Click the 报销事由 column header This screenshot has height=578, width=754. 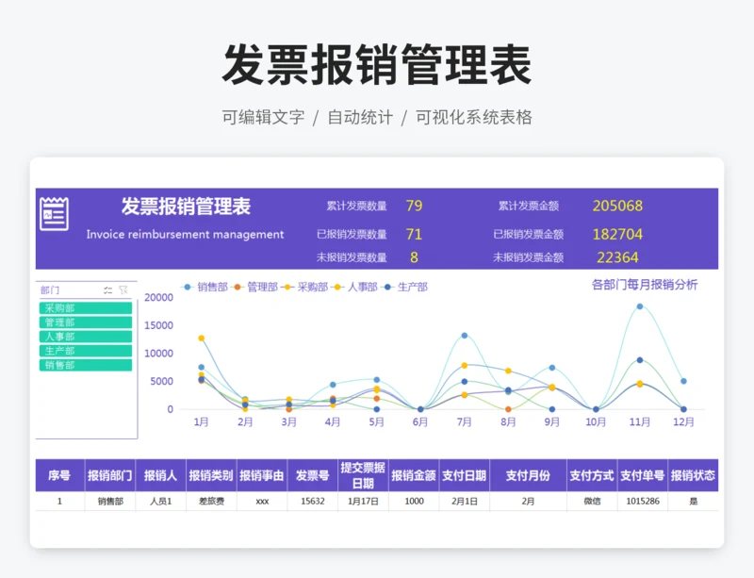[x=262, y=475]
